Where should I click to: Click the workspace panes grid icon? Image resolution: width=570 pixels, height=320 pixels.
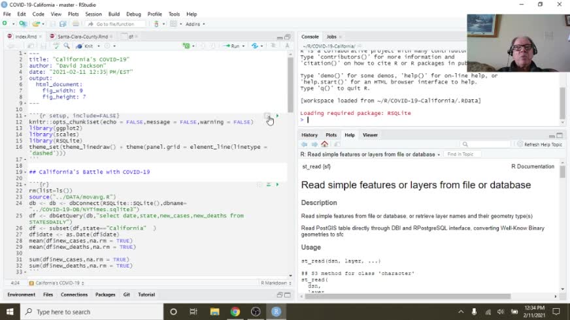pyautogui.click(x=173, y=24)
